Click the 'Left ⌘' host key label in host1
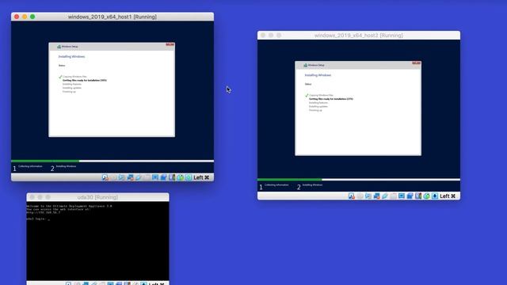 coord(201,177)
